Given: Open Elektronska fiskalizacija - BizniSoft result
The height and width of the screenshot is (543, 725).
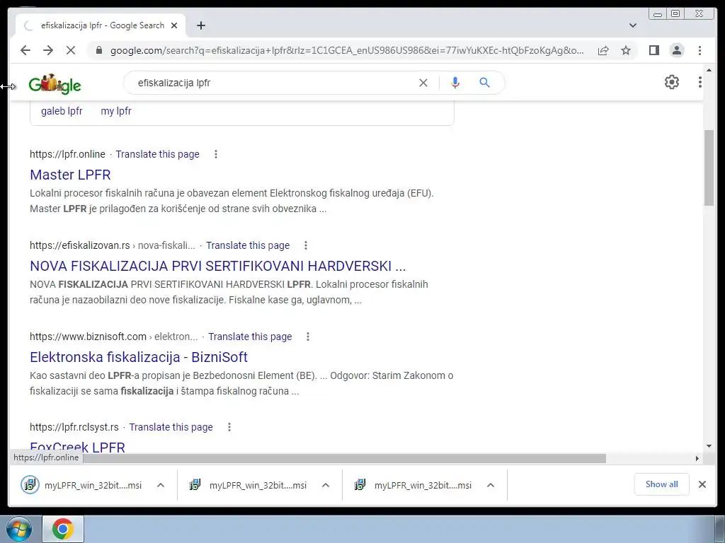Looking at the screenshot, I should (139, 357).
